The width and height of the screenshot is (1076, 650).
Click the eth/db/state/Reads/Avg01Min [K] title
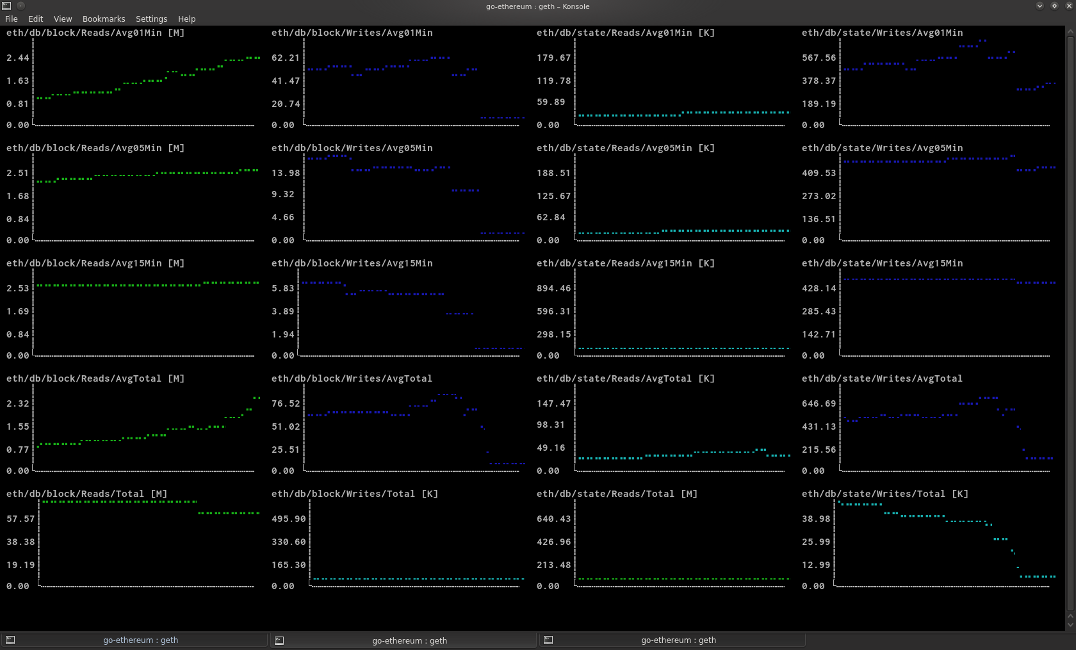626,33
